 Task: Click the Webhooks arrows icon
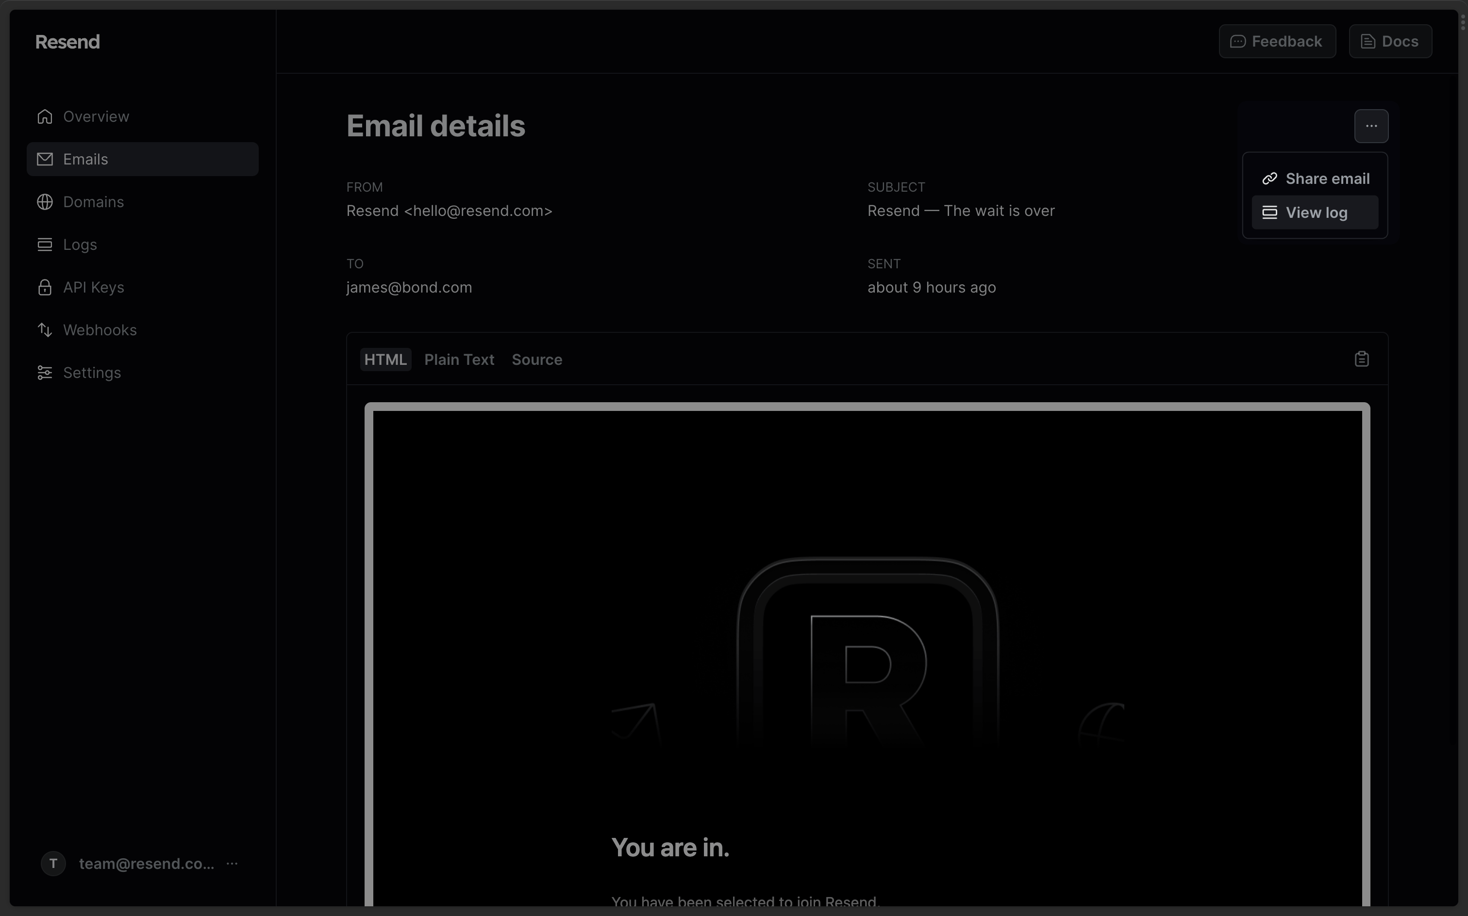coord(45,329)
